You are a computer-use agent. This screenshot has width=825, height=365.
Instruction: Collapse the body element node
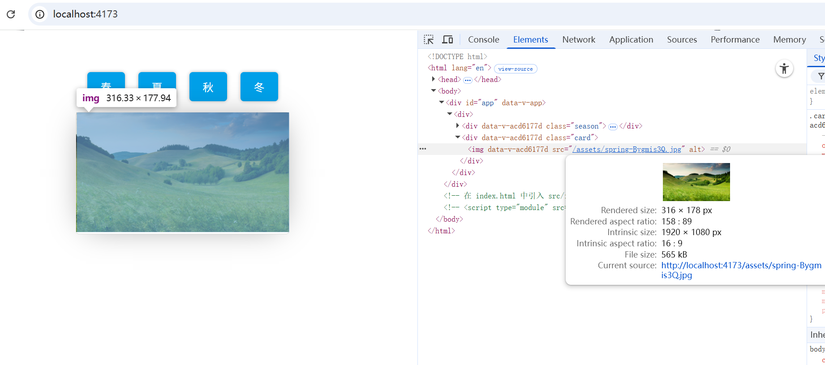[433, 91]
